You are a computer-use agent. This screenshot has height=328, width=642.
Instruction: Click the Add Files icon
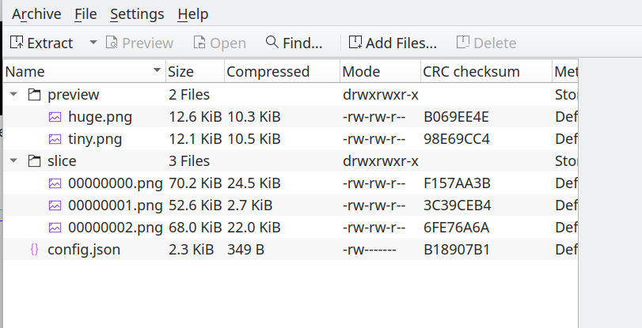[x=355, y=43]
